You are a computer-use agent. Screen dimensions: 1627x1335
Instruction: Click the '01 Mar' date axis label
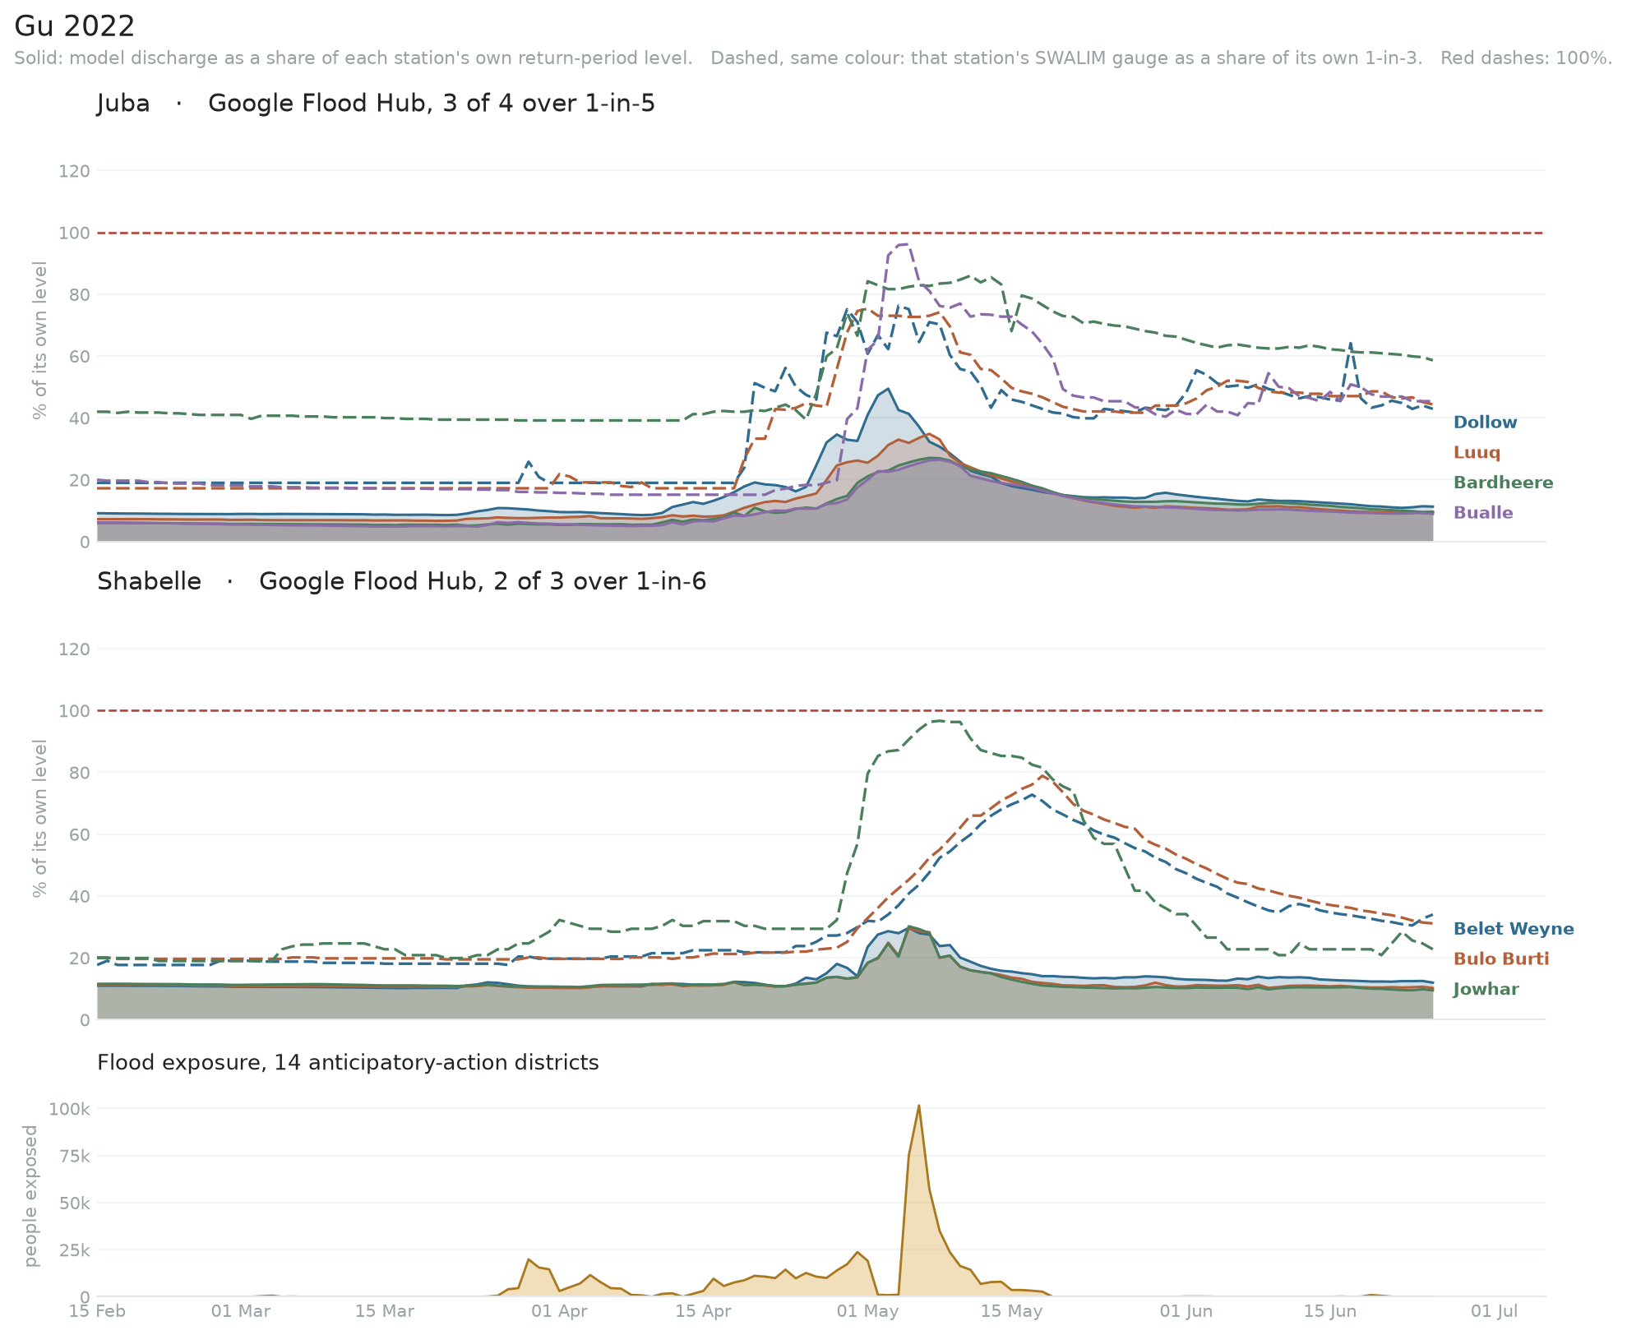241,1311
